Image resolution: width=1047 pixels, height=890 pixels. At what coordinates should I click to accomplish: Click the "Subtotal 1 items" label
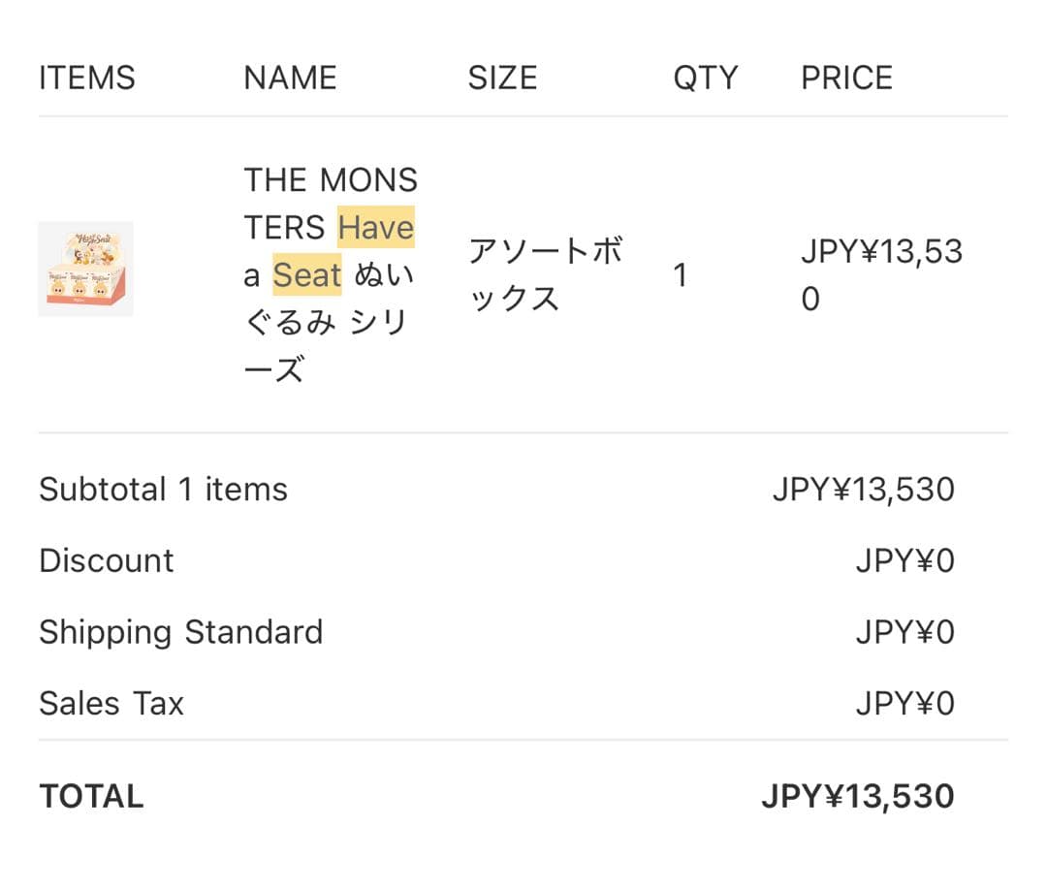pyautogui.click(x=163, y=490)
